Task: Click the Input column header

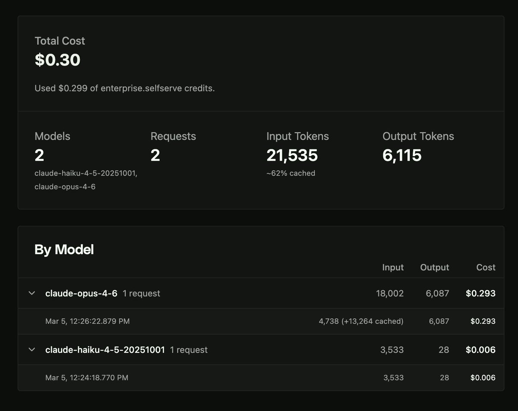Action: (393, 267)
